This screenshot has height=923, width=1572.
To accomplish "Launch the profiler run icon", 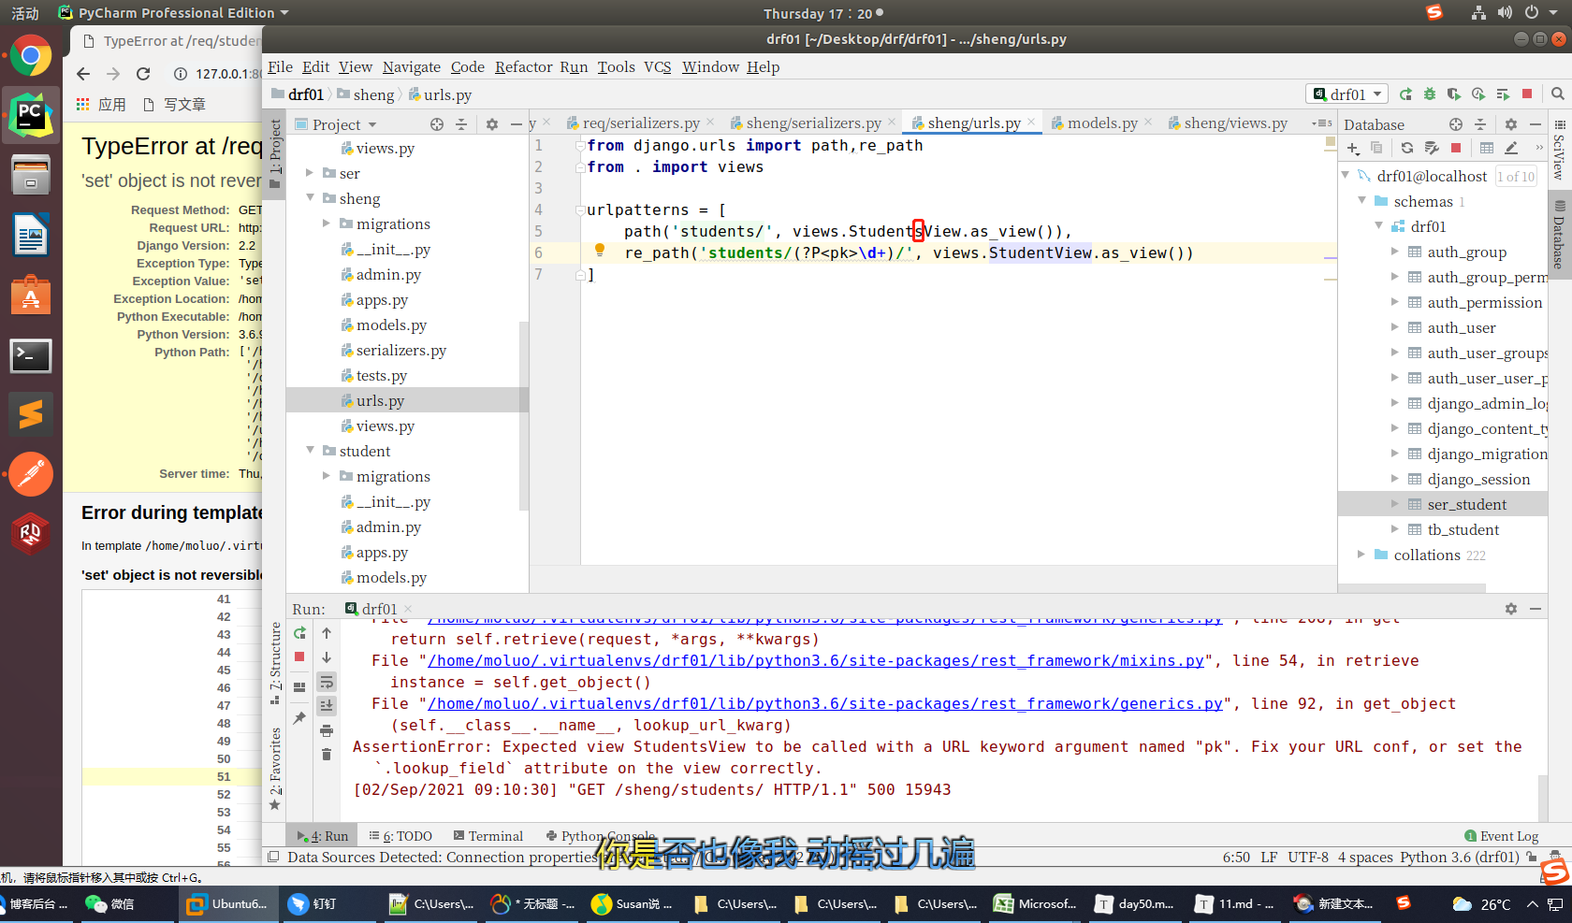I will tap(1478, 94).
